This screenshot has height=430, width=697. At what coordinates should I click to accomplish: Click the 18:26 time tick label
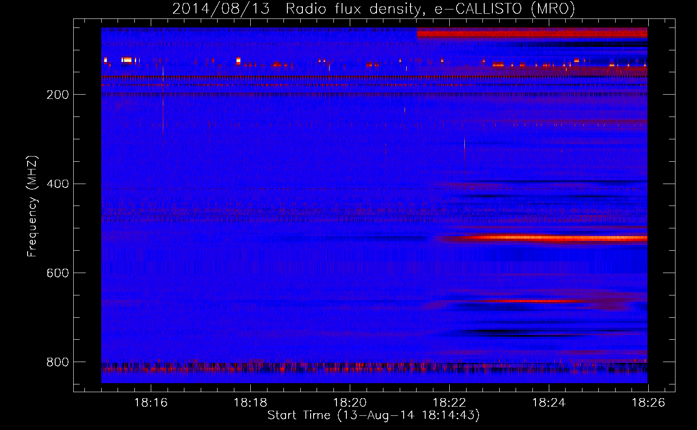[648, 402]
